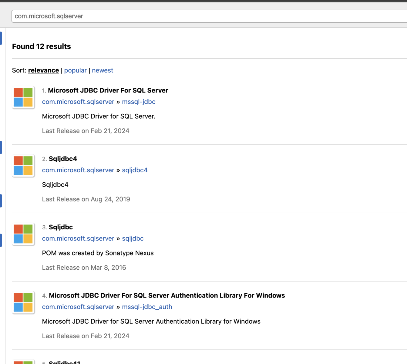Open the sqljdbc4 artifact link

tap(135, 170)
